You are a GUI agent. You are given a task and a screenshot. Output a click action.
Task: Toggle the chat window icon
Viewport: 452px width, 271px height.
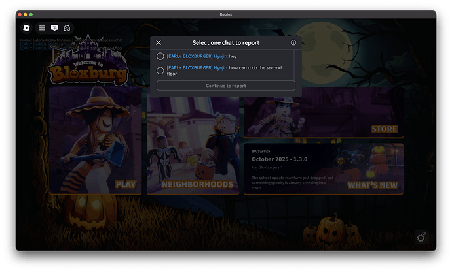click(x=54, y=28)
